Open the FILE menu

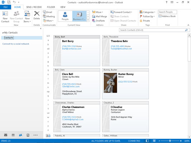pyautogui.click(x=5, y=7)
